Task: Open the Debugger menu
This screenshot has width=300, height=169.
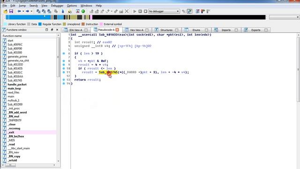Action: (57, 6)
